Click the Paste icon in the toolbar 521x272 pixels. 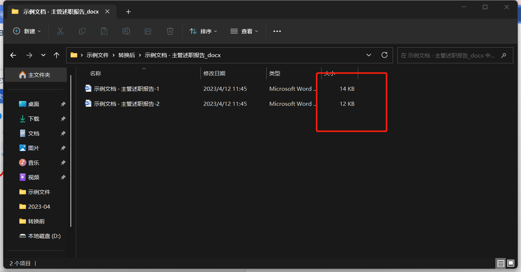pyautogui.click(x=104, y=31)
